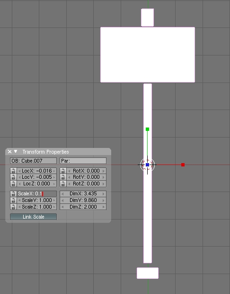The height and width of the screenshot is (294, 230).
Task: Toggle the LocX lock icon
Action: click(x=13, y=171)
